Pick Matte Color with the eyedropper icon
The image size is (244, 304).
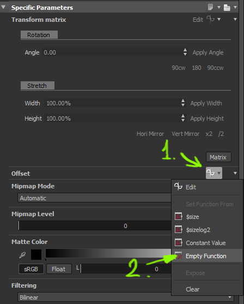pos(23,255)
